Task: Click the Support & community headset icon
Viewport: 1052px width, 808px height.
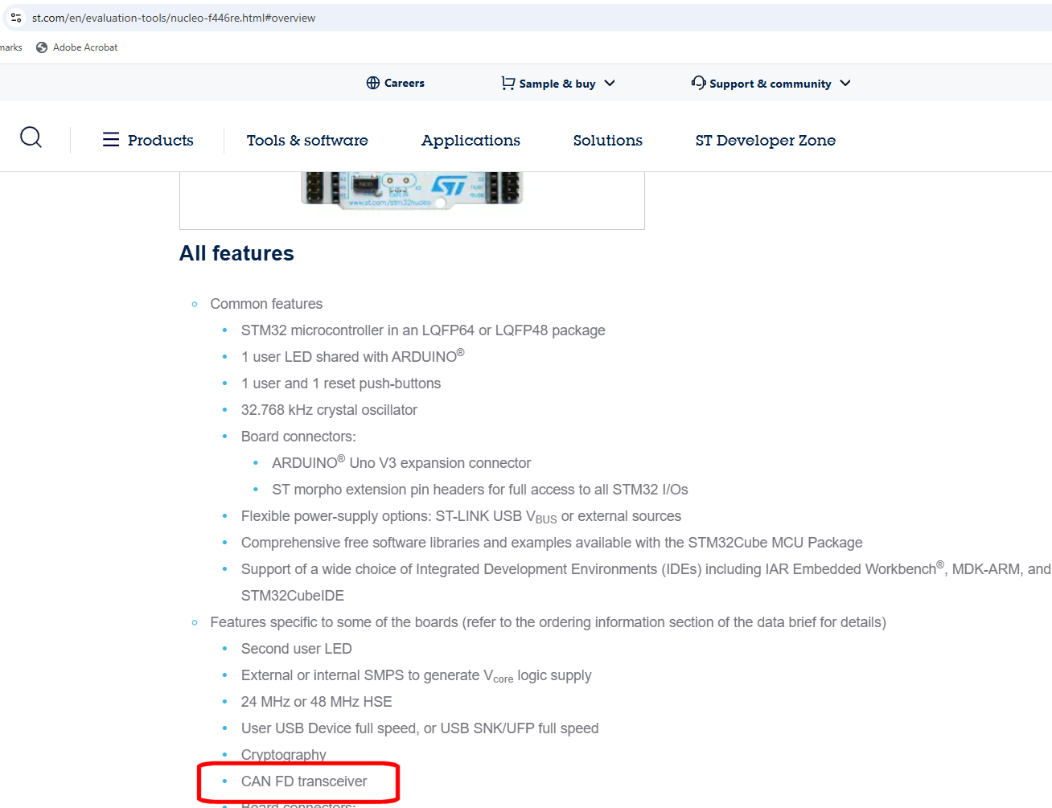Action: pyautogui.click(x=699, y=82)
